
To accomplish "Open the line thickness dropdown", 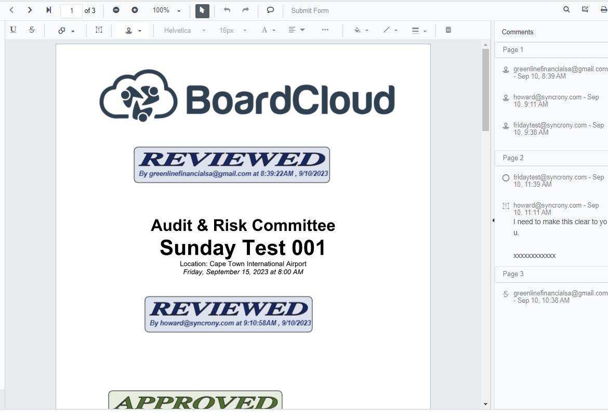I will click(419, 30).
